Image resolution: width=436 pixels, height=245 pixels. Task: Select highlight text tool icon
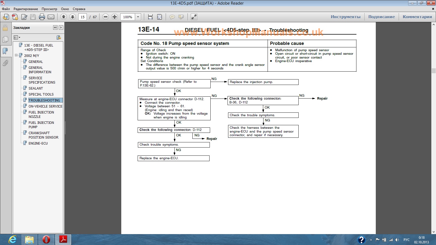181,17
